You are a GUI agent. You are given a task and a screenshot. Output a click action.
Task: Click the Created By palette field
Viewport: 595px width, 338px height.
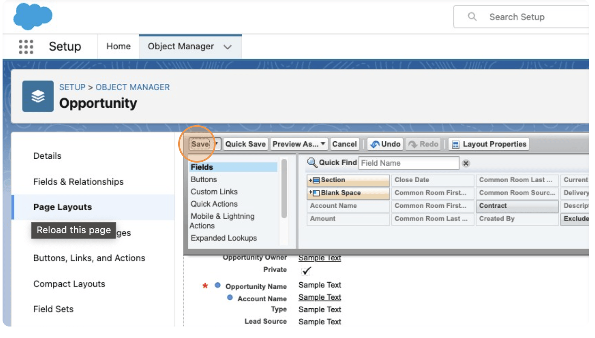[x=517, y=219]
